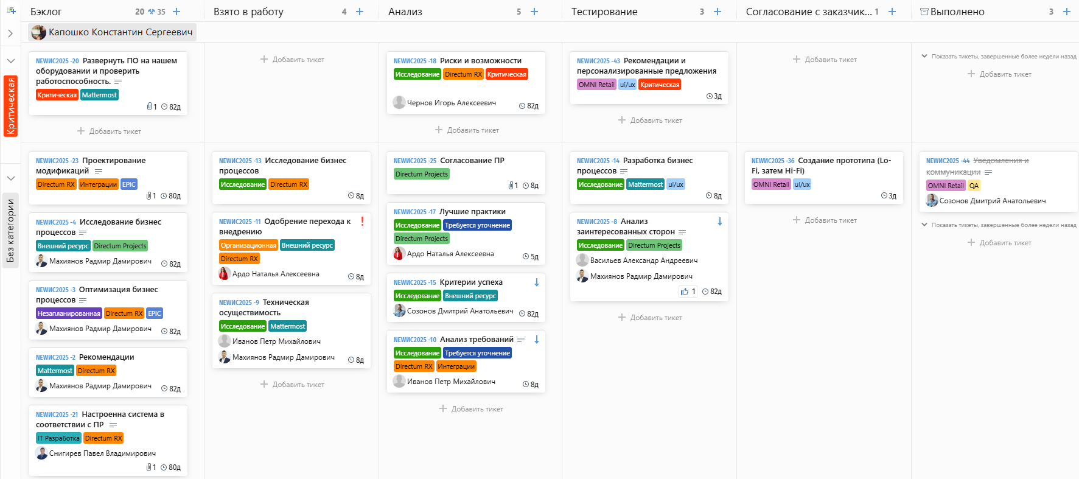
Task: Click plus icon in Бэклог column header
Action: pyautogui.click(x=176, y=12)
